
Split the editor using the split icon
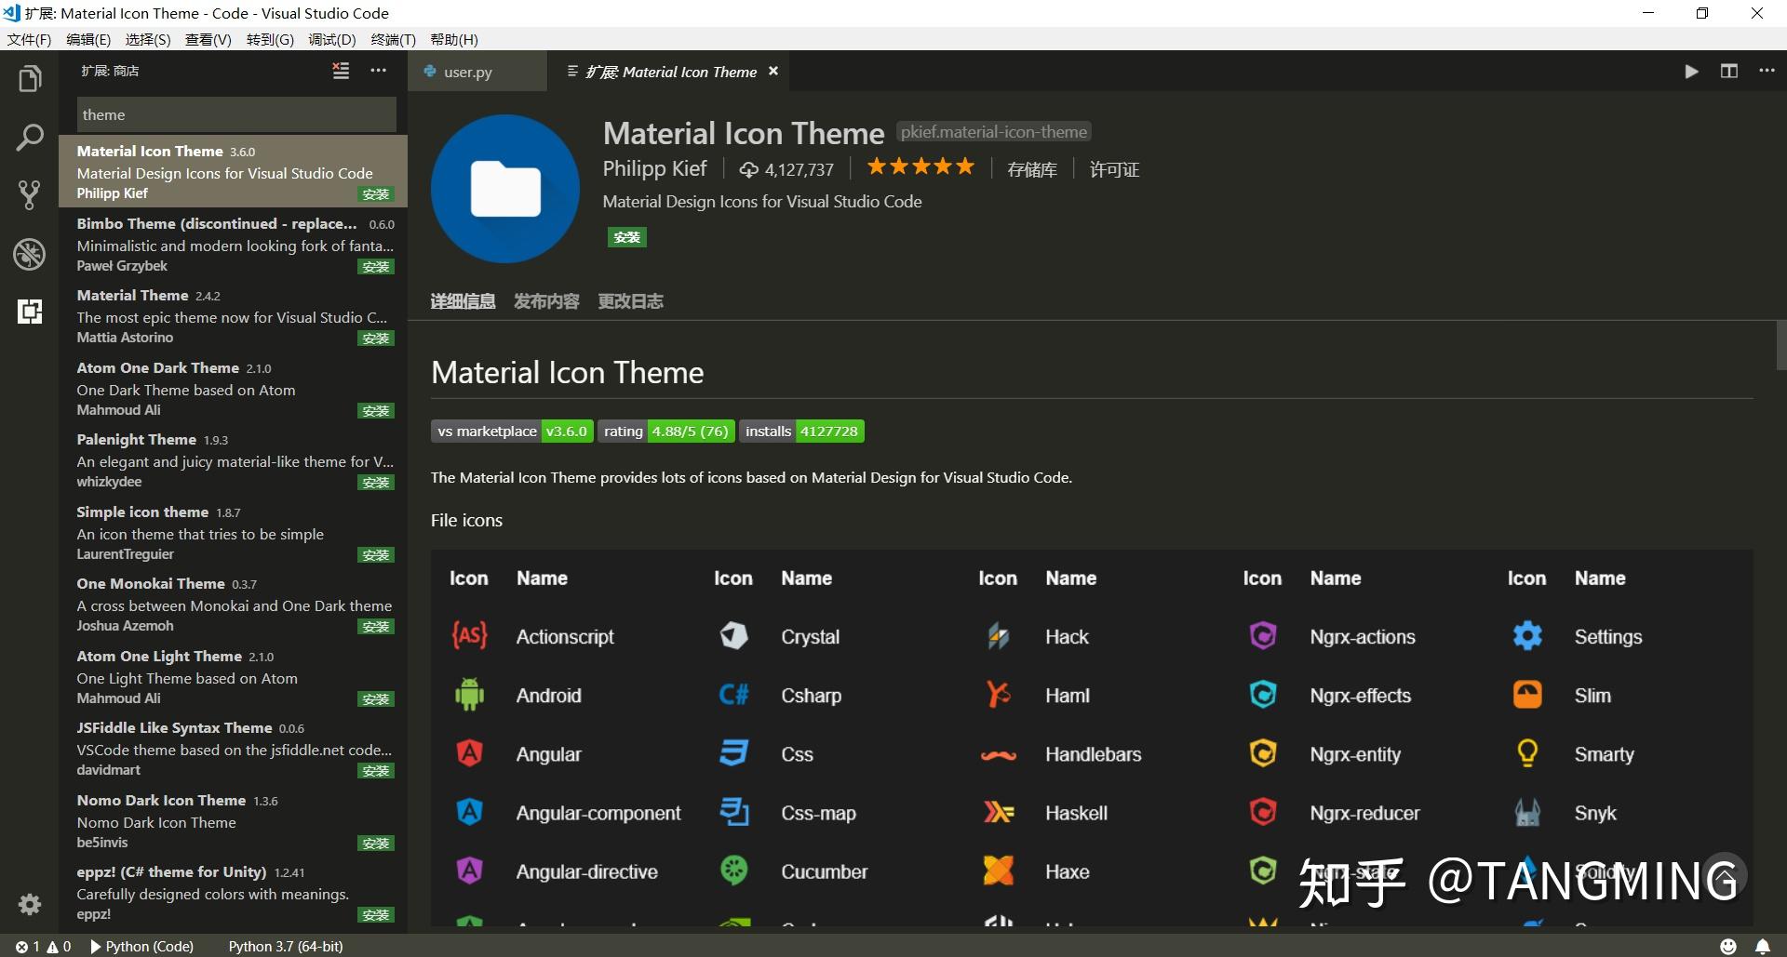pyautogui.click(x=1728, y=71)
